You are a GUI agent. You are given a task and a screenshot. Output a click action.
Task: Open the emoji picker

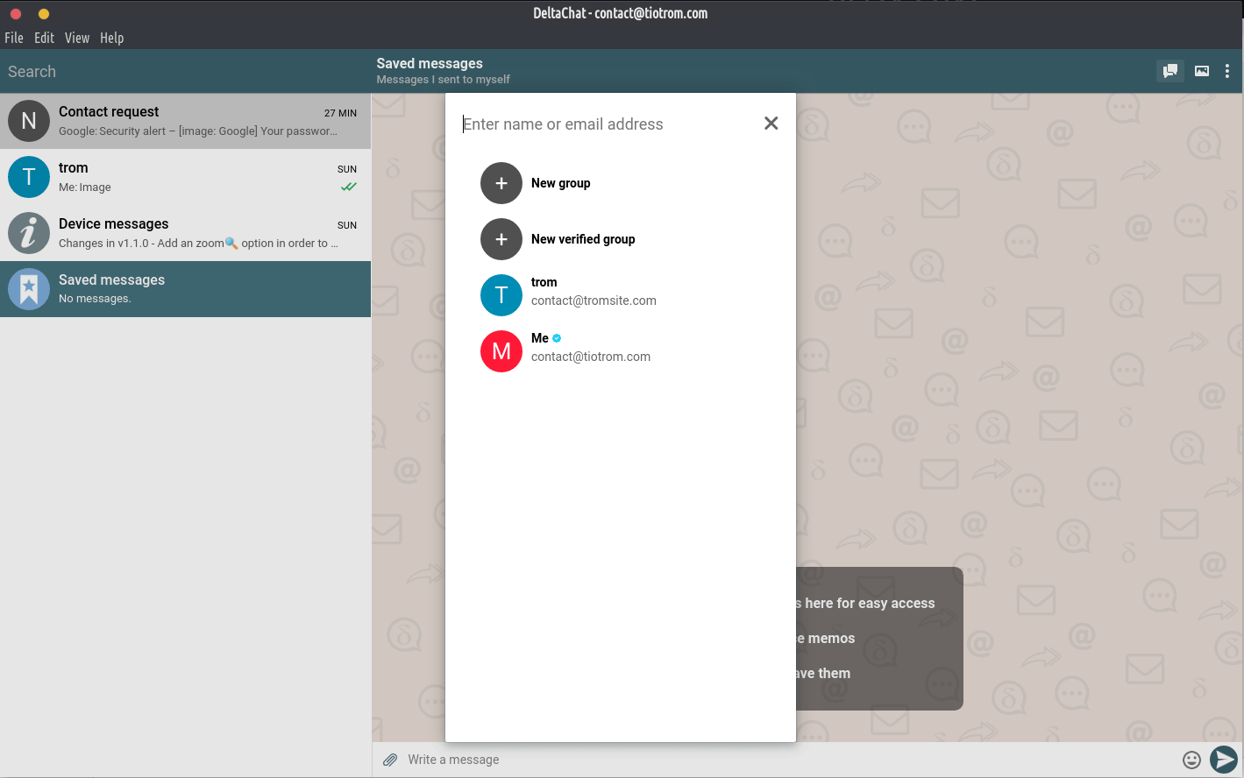click(x=1191, y=760)
